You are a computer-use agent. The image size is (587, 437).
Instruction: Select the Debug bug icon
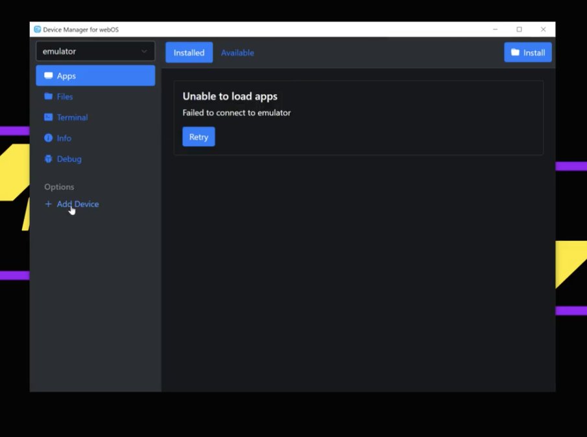(48, 159)
